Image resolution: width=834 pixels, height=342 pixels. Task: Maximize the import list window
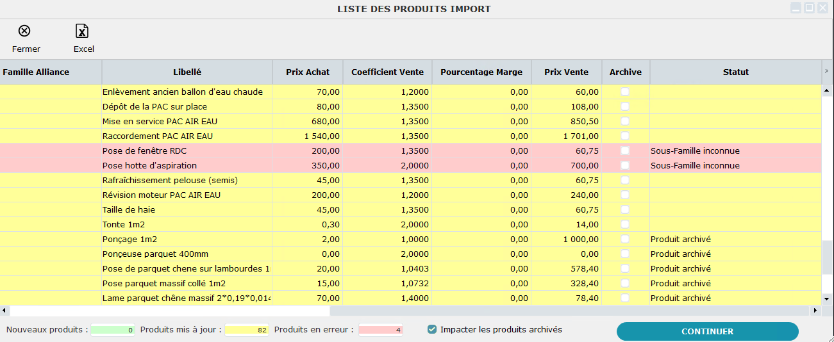(810, 8)
